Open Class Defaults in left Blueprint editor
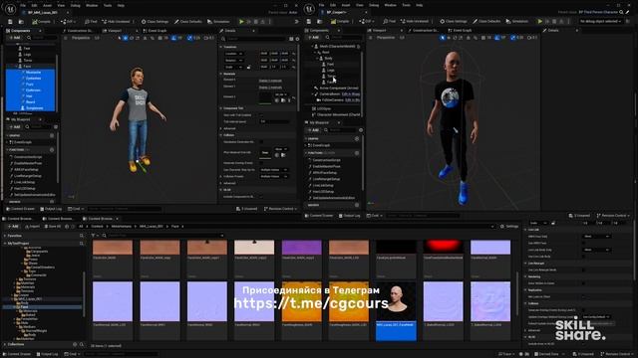 click(188, 22)
